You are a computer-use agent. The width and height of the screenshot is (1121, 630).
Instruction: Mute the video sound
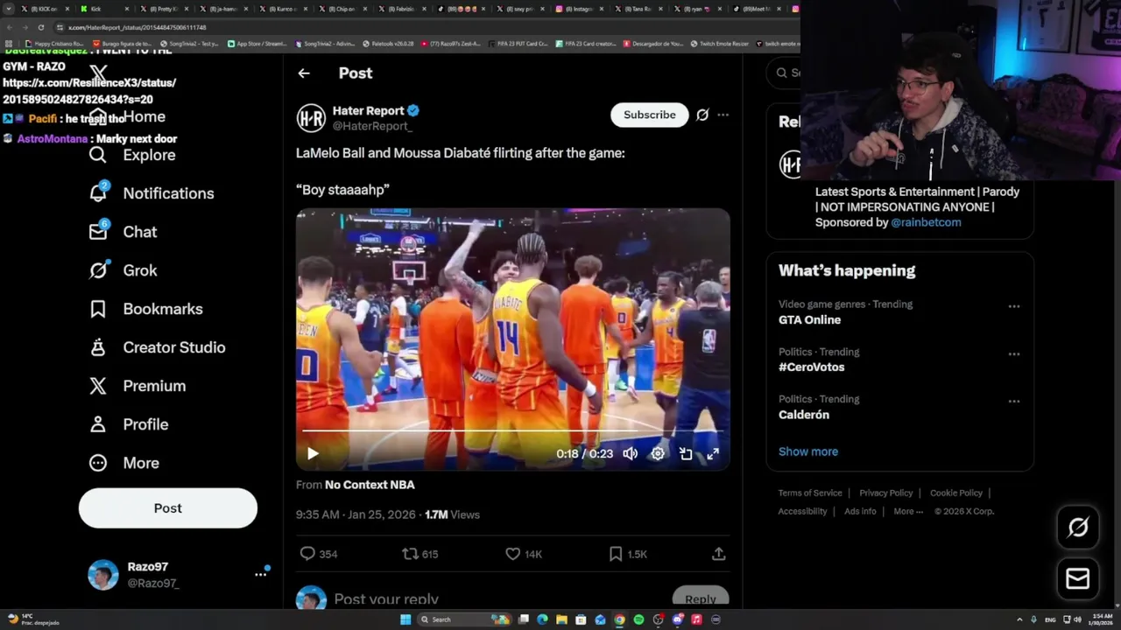coord(630,453)
